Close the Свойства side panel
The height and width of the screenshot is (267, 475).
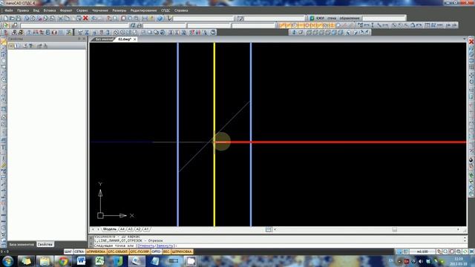click(84, 39)
